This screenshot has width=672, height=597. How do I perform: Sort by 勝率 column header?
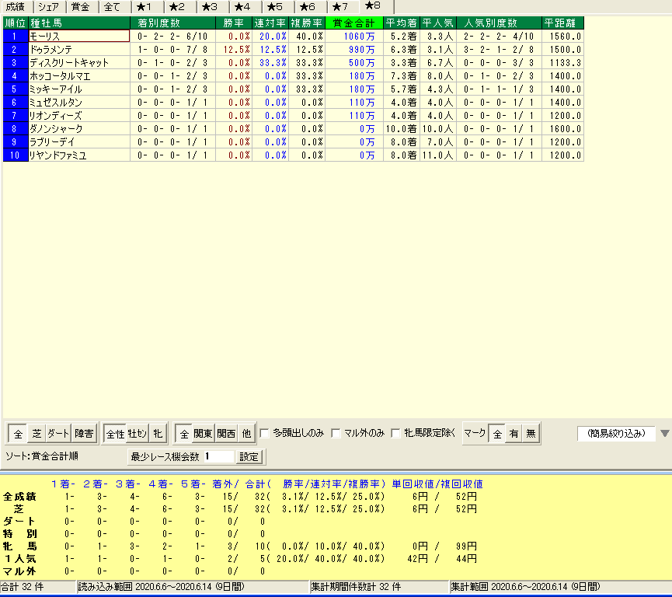[x=234, y=23]
